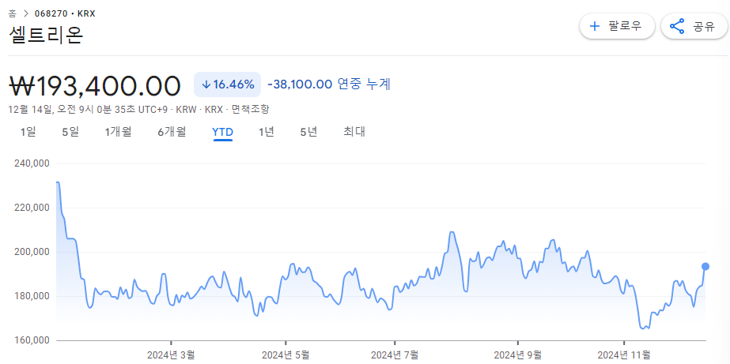
Task: Click the plus icon in 팔로우 button
Action: pyautogui.click(x=595, y=26)
